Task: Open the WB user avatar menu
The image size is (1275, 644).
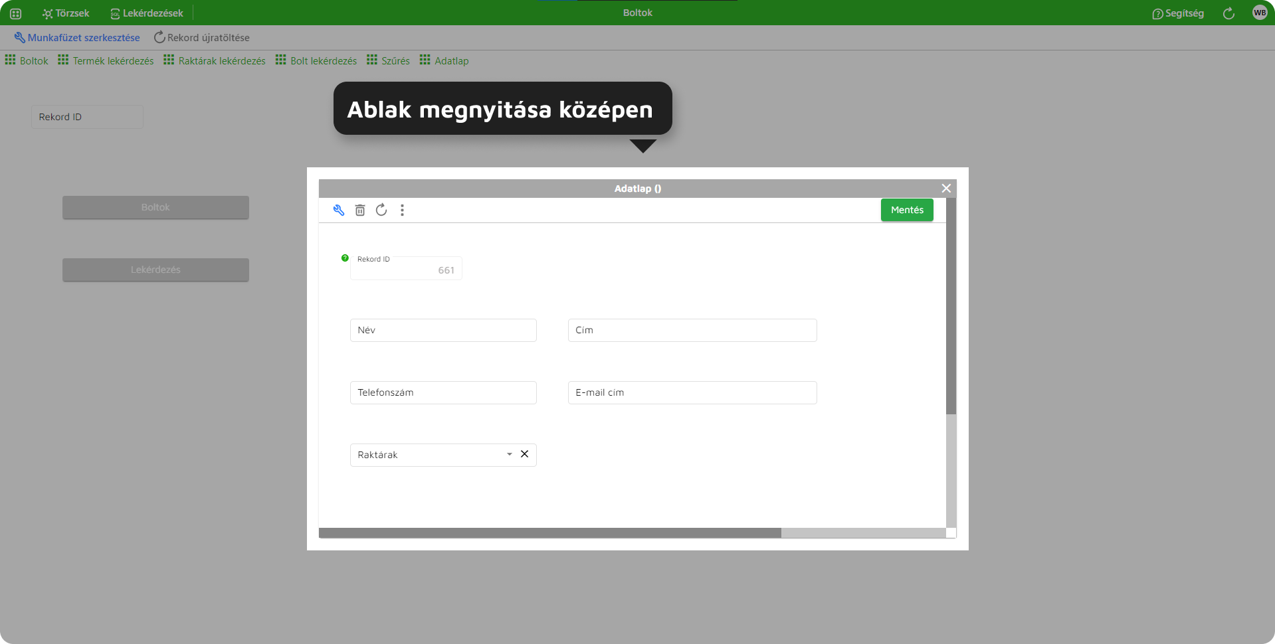Action: [1260, 13]
